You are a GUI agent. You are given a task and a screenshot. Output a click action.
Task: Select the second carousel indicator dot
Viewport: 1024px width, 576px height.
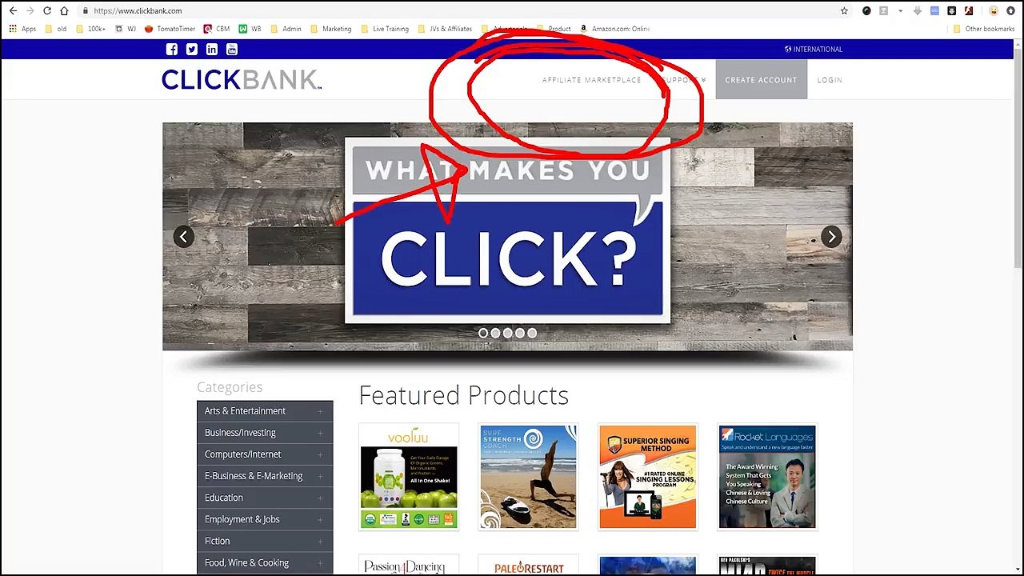(495, 333)
